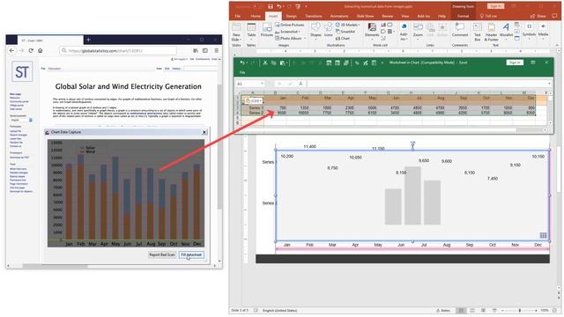Insert a Table from the PowerPoint ribbon

(251, 30)
